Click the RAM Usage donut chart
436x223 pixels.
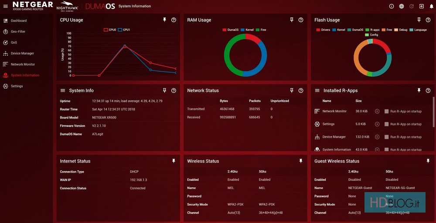click(x=245, y=55)
